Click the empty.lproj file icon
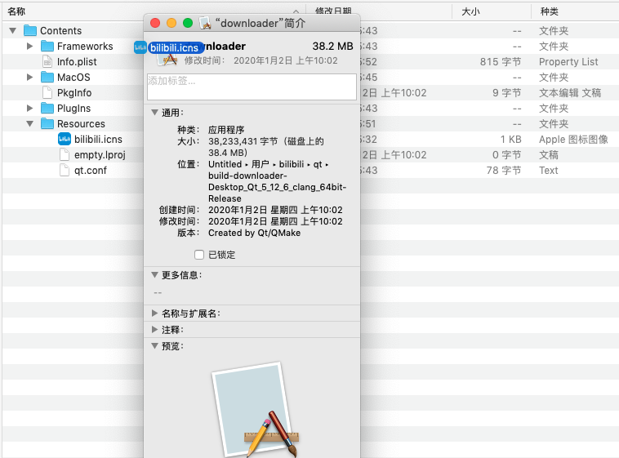The height and width of the screenshot is (458, 619). [65, 154]
